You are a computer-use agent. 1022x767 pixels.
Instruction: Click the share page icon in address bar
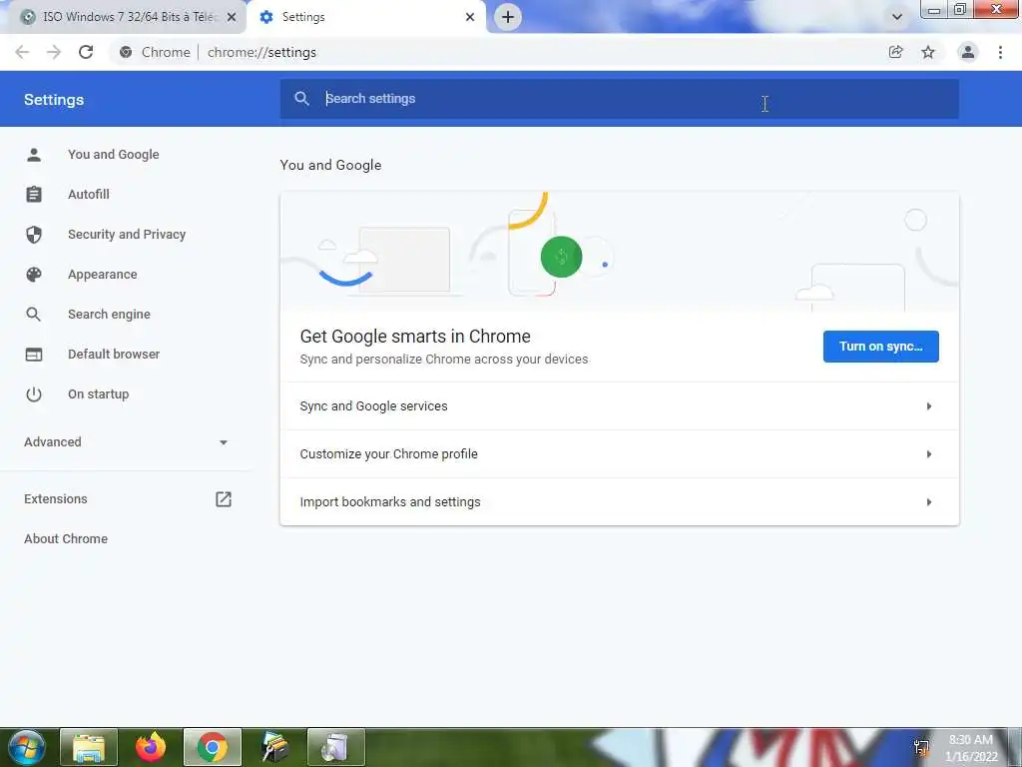pos(896,52)
